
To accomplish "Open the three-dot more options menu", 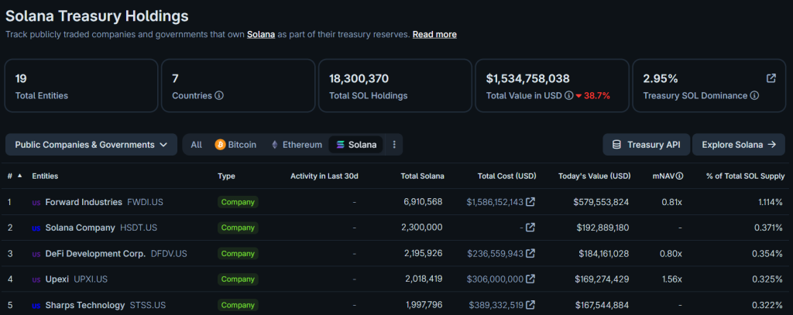I will (394, 145).
